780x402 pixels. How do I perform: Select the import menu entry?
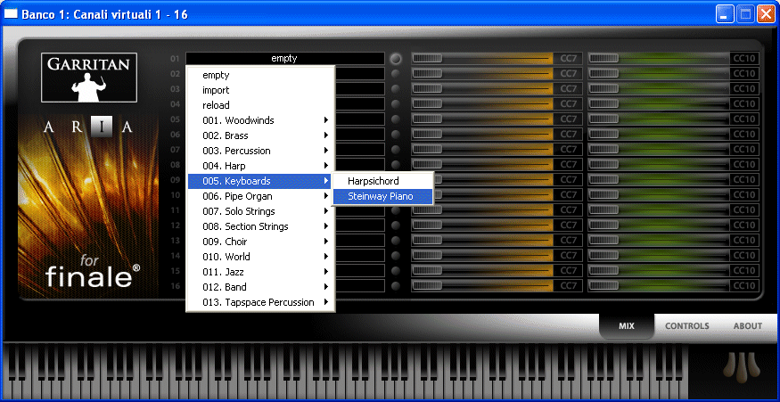[216, 90]
